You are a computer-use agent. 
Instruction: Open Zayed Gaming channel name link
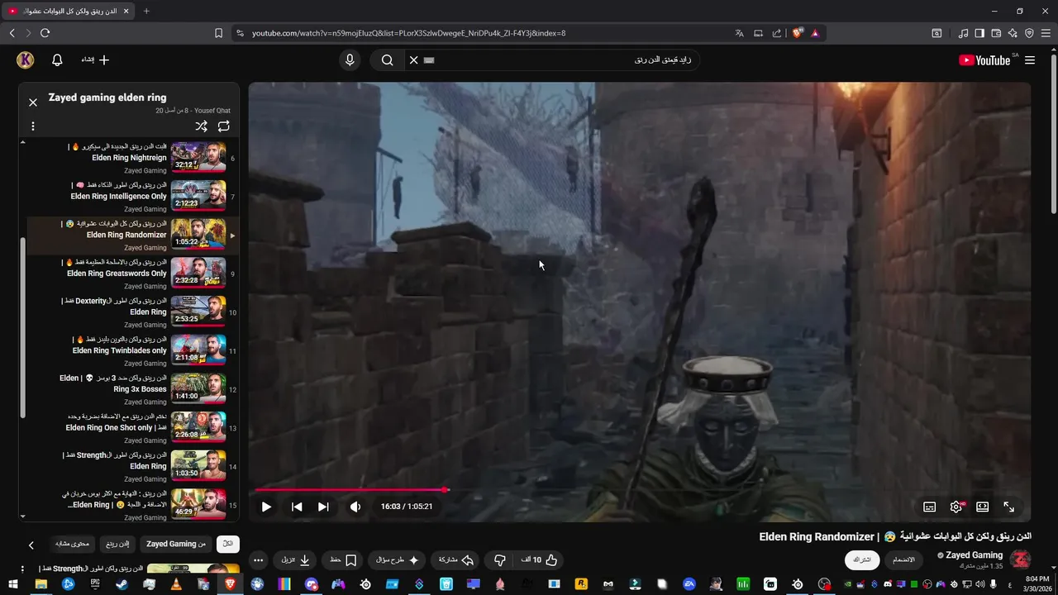pyautogui.click(x=974, y=555)
